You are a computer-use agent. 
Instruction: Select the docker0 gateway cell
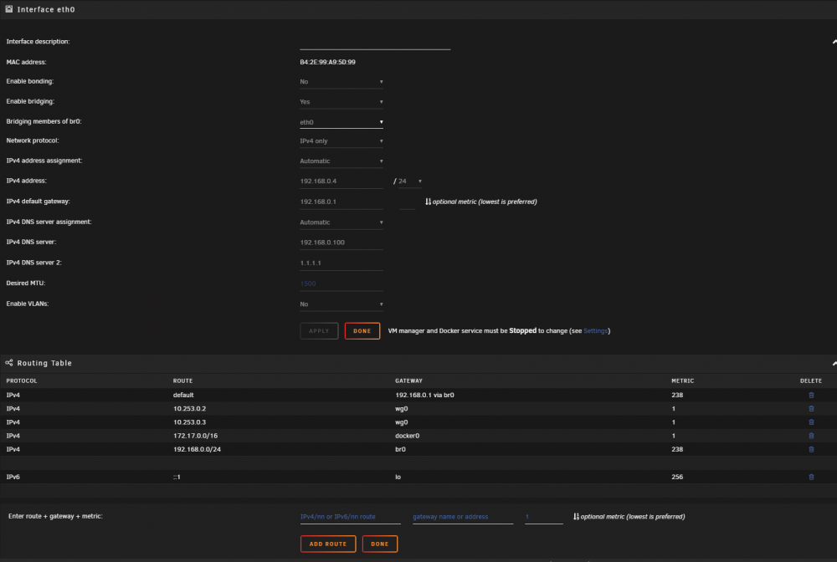click(408, 436)
